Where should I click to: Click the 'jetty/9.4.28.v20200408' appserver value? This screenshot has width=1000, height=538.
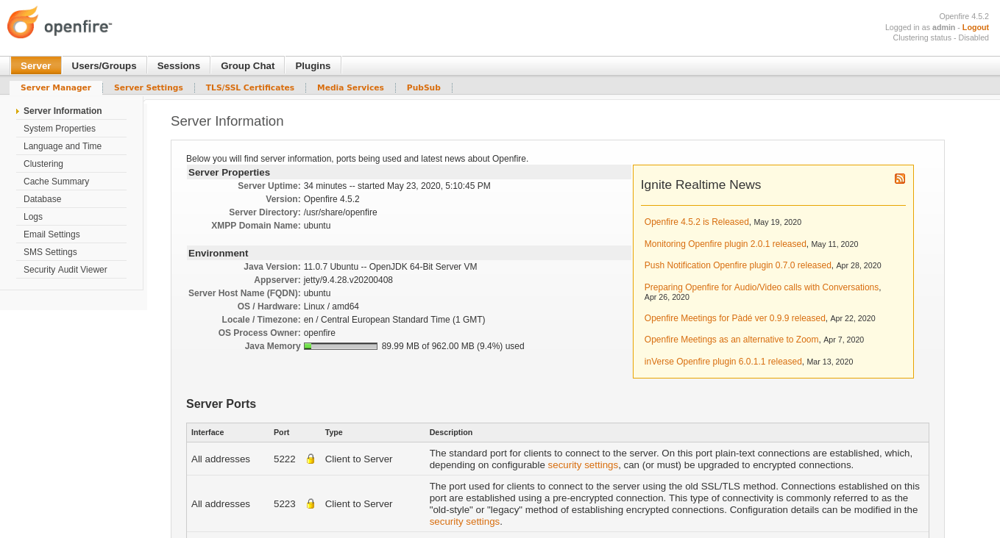click(348, 280)
